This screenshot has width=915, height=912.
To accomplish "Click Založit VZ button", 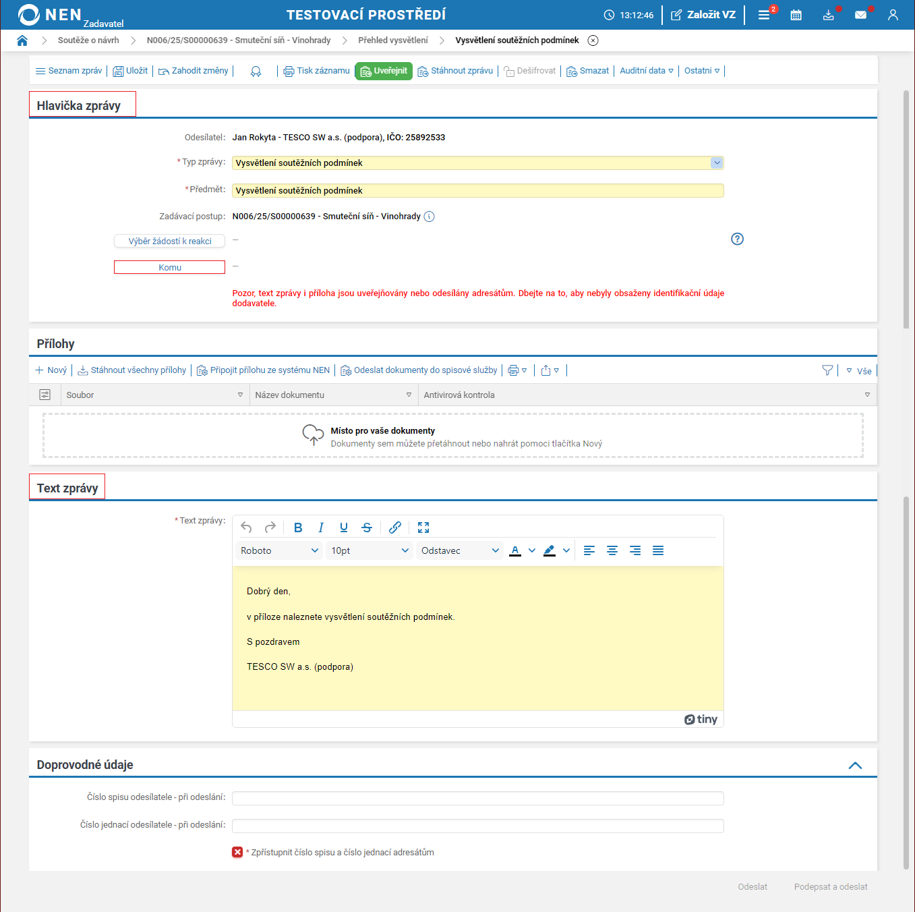I will (x=703, y=15).
